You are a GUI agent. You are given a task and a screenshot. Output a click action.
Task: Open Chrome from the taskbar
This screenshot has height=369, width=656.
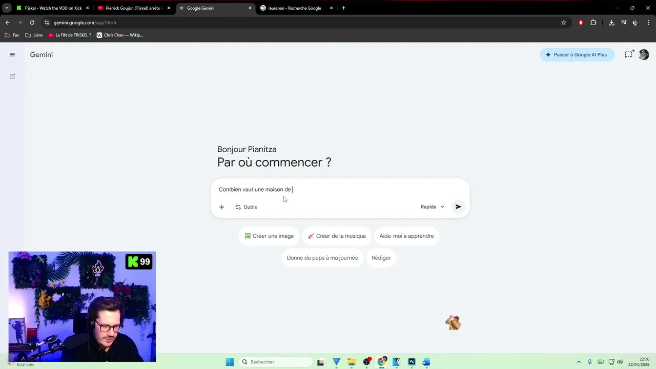[381, 362]
